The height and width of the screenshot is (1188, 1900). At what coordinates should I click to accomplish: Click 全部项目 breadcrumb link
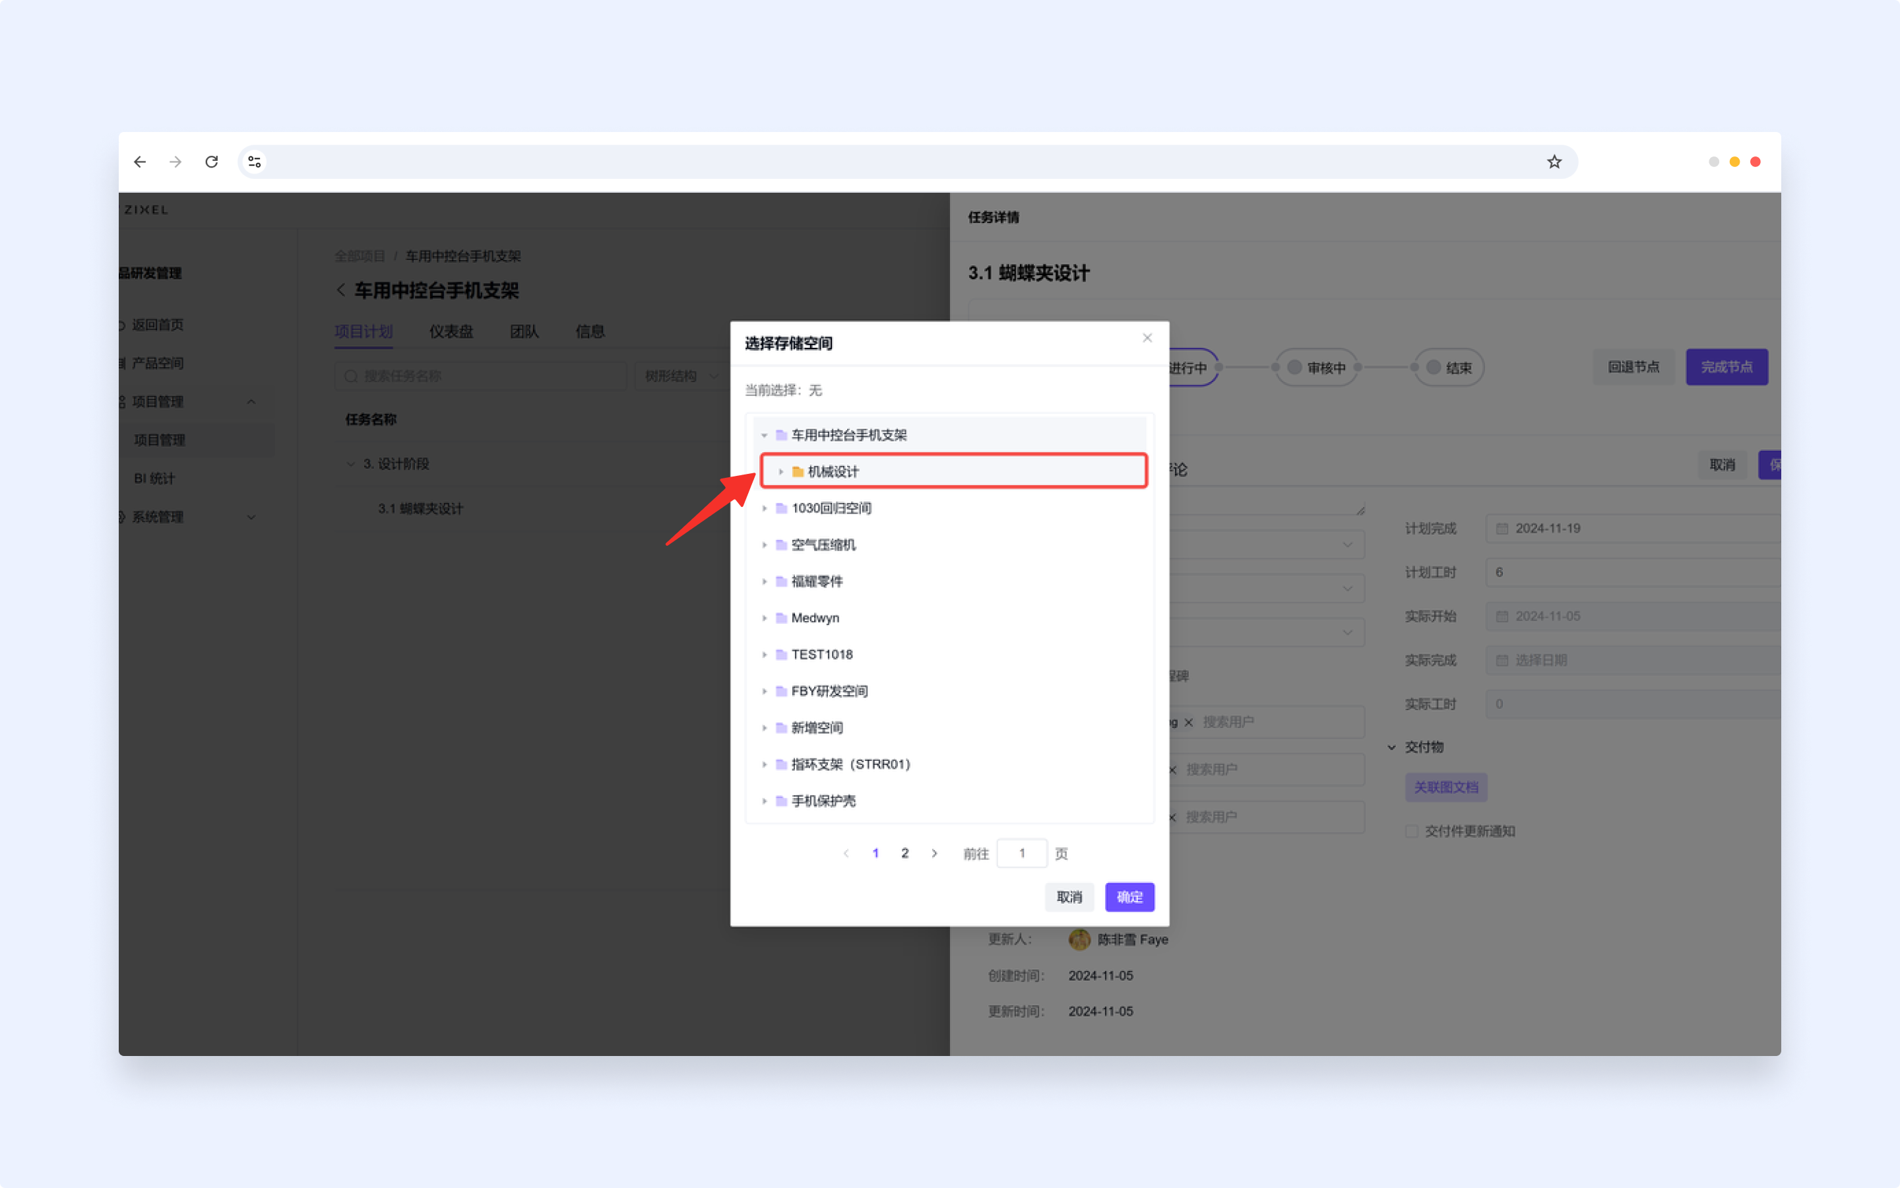tap(360, 257)
